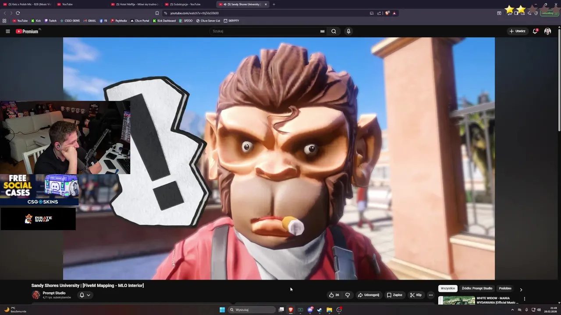The height and width of the screenshot is (315, 561).
Task: Click the Udostępnij share button
Action: click(369, 295)
